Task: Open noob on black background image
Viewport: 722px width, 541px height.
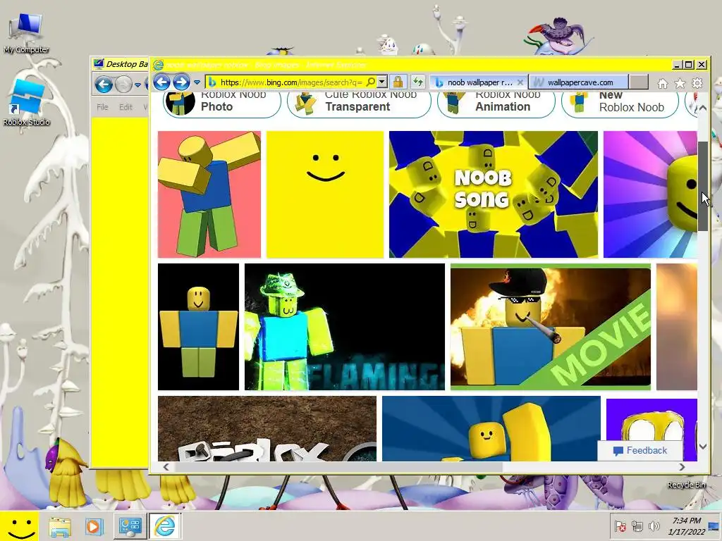Action: coord(198,327)
